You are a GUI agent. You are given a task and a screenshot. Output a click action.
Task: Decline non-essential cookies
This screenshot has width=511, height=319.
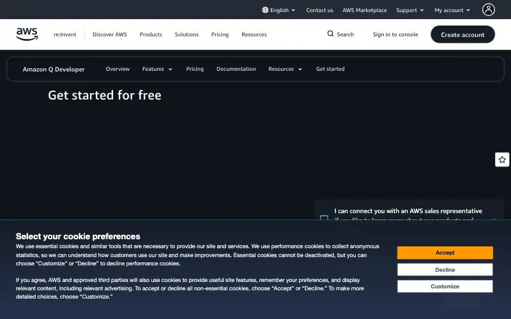(x=445, y=270)
